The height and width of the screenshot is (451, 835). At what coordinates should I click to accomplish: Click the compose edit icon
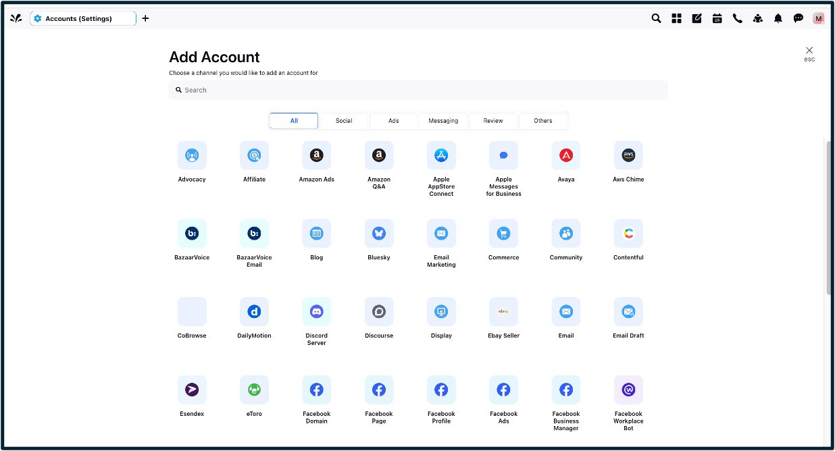(x=697, y=18)
